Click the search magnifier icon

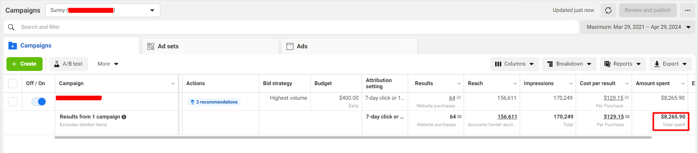pos(11,27)
